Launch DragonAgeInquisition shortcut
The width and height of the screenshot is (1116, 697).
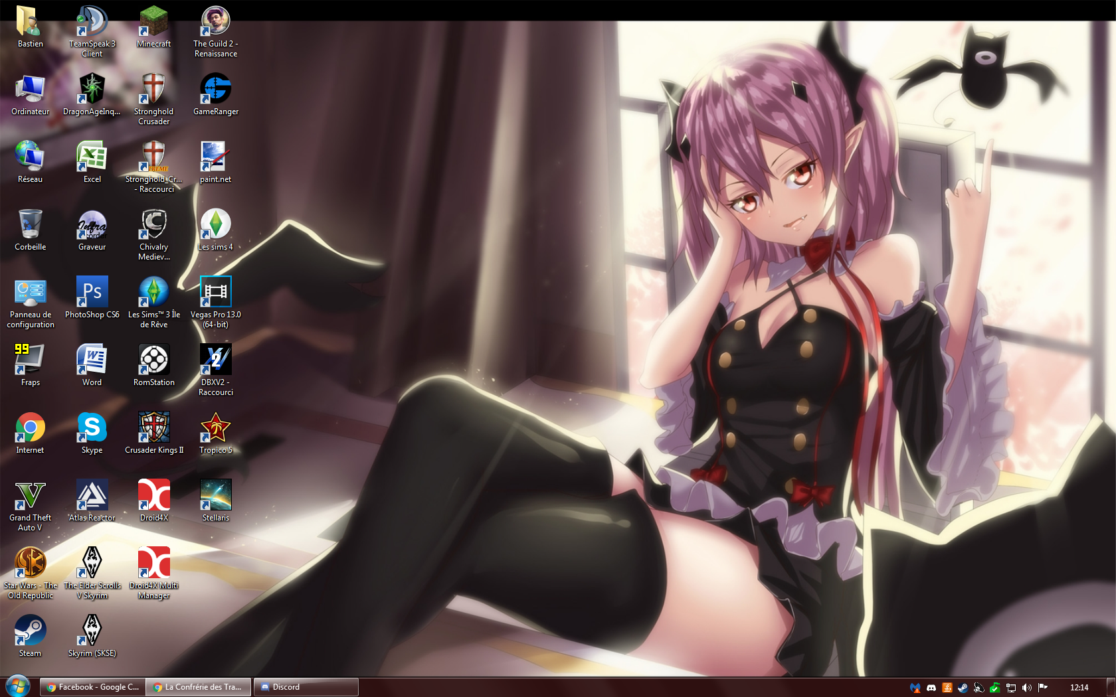[92, 95]
